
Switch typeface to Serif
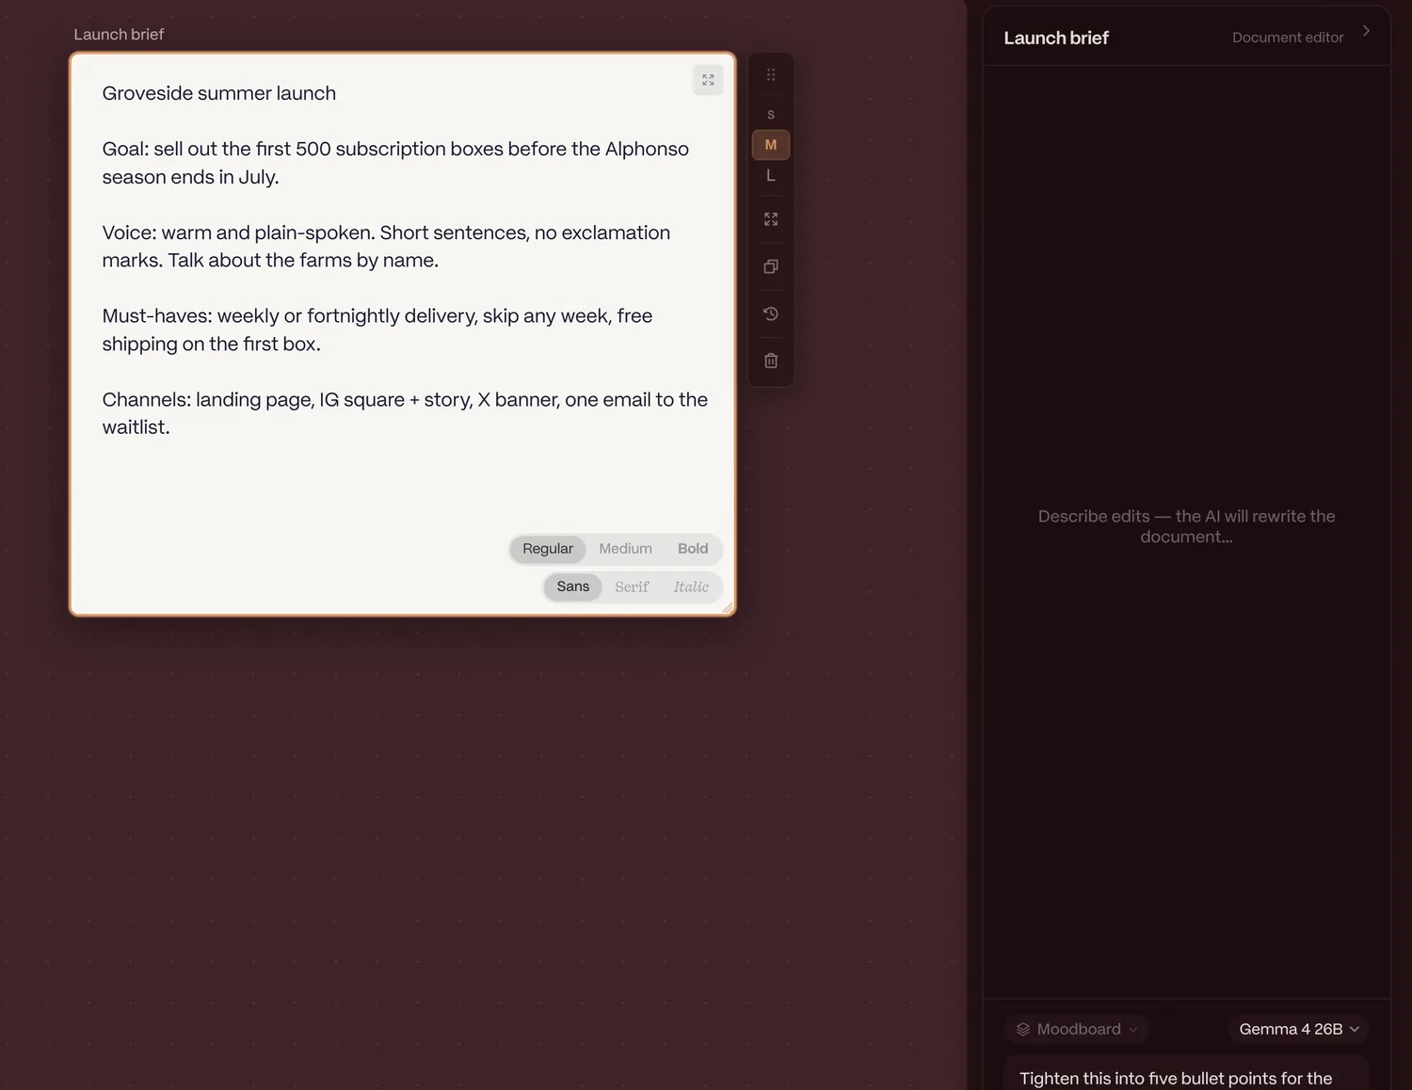click(x=632, y=586)
